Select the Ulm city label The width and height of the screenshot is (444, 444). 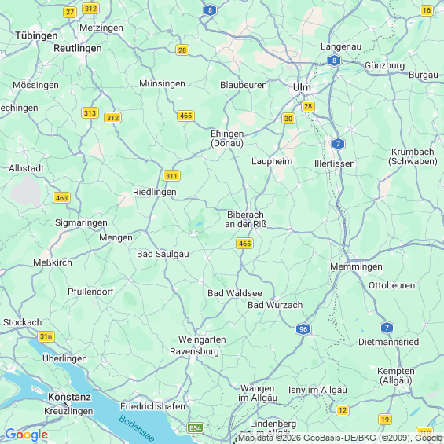(302, 87)
